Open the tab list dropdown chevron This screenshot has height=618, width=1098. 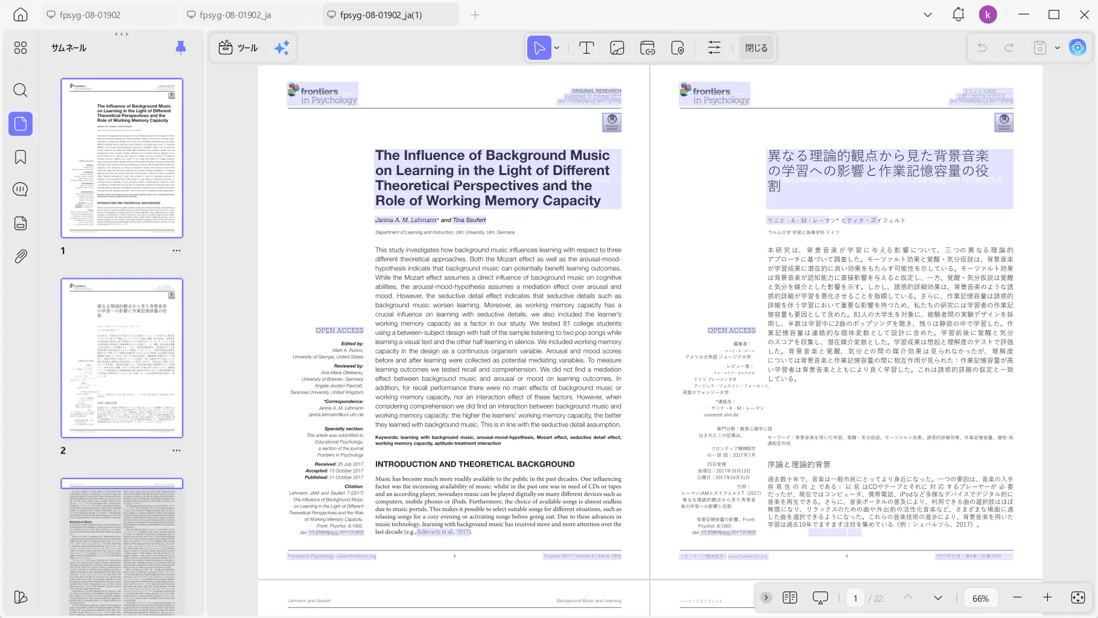click(928, 15)
